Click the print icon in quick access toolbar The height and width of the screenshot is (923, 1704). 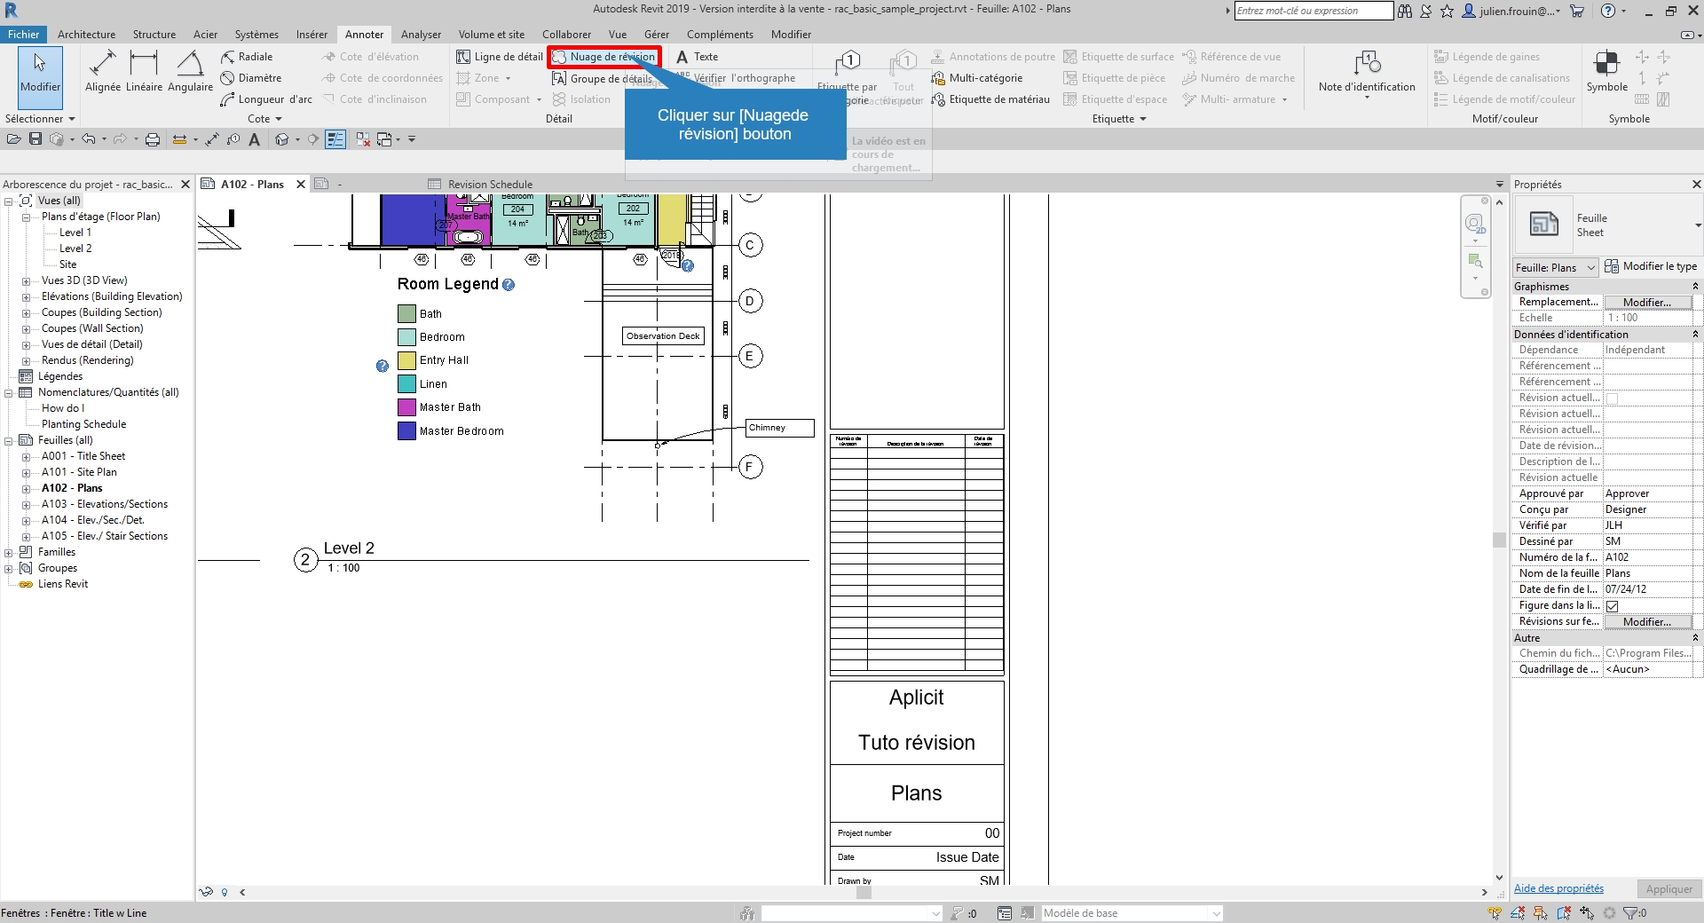(153, 139)
